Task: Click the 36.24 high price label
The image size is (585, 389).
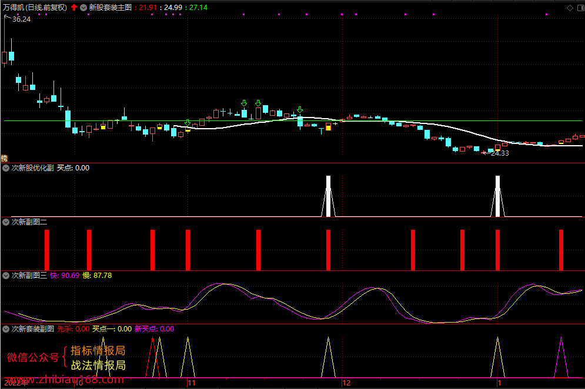Action: click(x=21, y=19)
